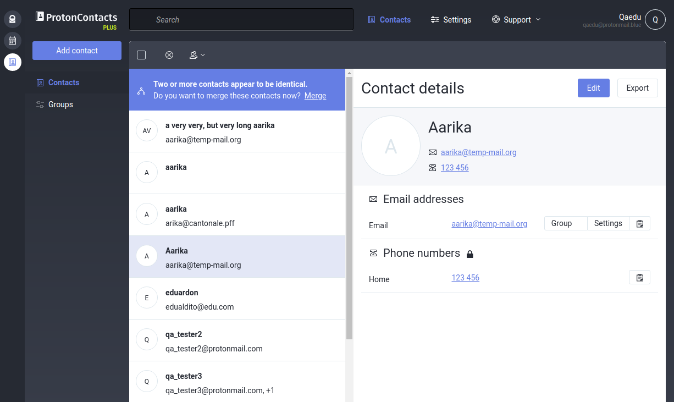Open the Contacts navigation tab
The height and width of the screenshot is (402, 674).
[x=390, y=19]
